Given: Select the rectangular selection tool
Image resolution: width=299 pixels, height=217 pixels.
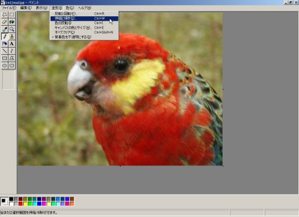Looking at the screenshot, I should point(12,15).
